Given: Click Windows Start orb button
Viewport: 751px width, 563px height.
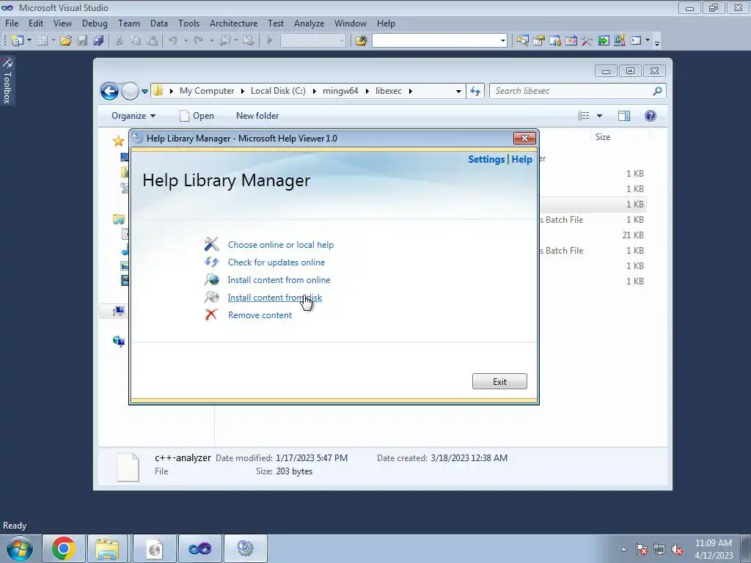Looking at the screenshot, I should pyautogui.click(x=20, y=548).
